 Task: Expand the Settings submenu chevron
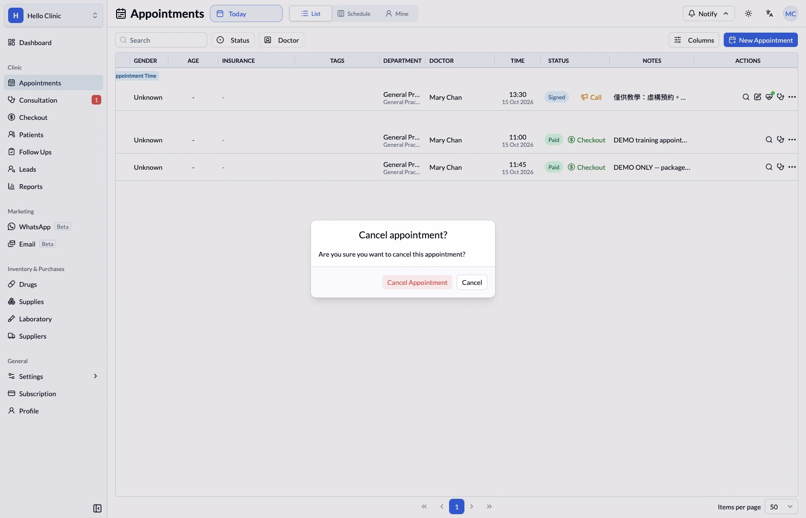(x=95, y=377)
